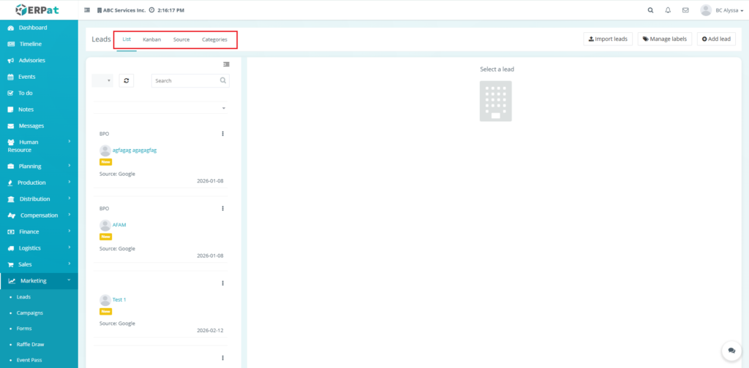Click the Import leads button

608,39
